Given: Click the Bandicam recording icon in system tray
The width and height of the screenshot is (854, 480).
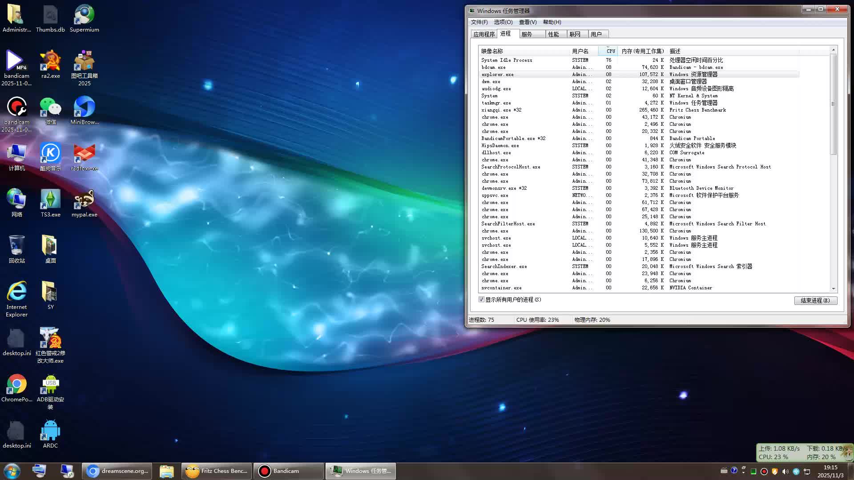Looking at the screenshot, I should coord(764,471).
